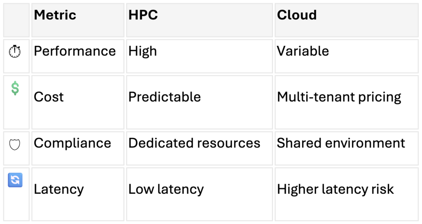Click the High performance cell
Viewport: 422px width, 224px height.
[x=143, y=51]
